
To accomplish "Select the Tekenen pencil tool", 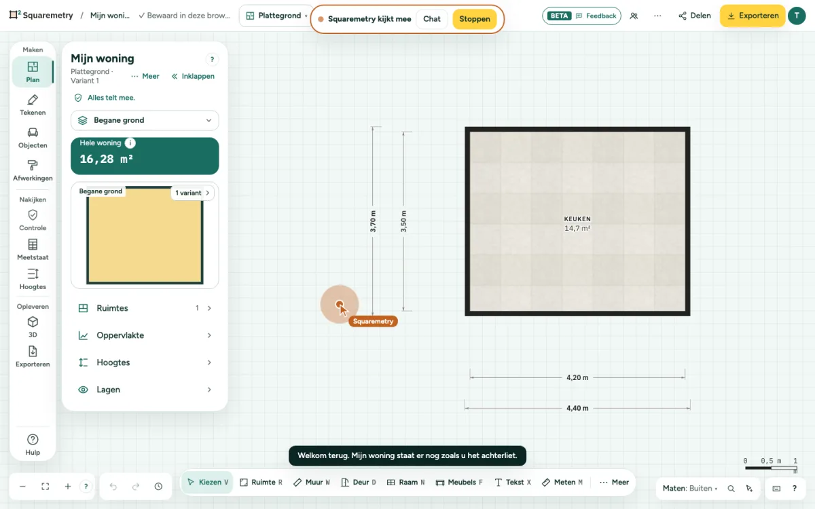I will pos(33,105).
